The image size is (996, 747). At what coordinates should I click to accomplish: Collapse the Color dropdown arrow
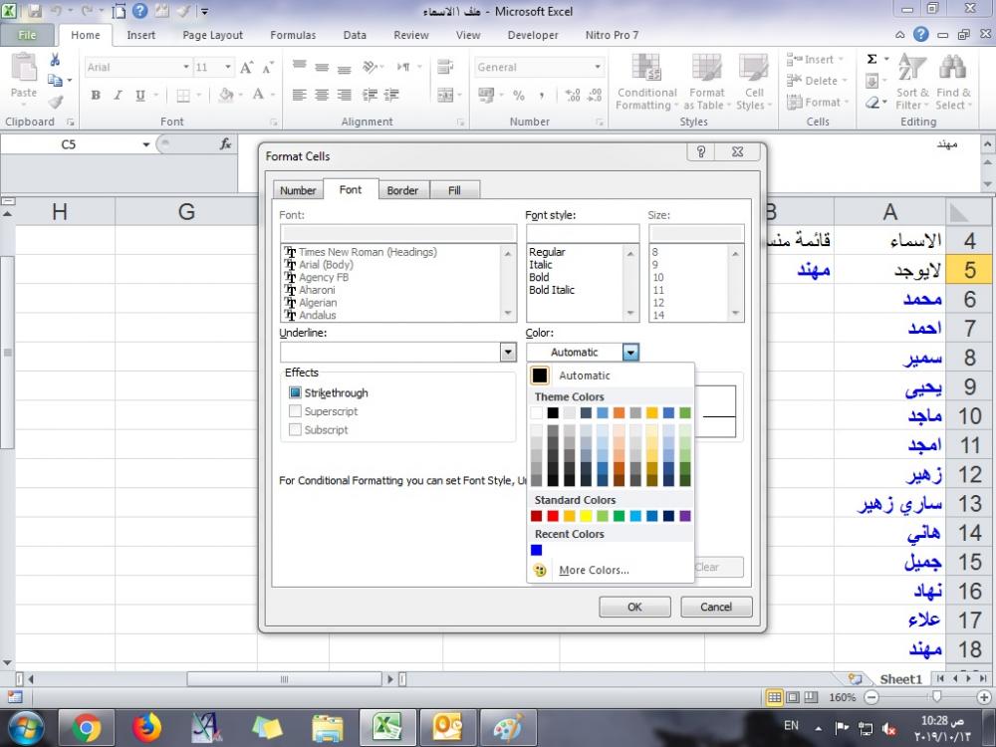tap(630, 352)
